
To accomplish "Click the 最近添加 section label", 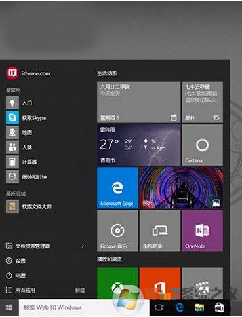I will [16, 193].
